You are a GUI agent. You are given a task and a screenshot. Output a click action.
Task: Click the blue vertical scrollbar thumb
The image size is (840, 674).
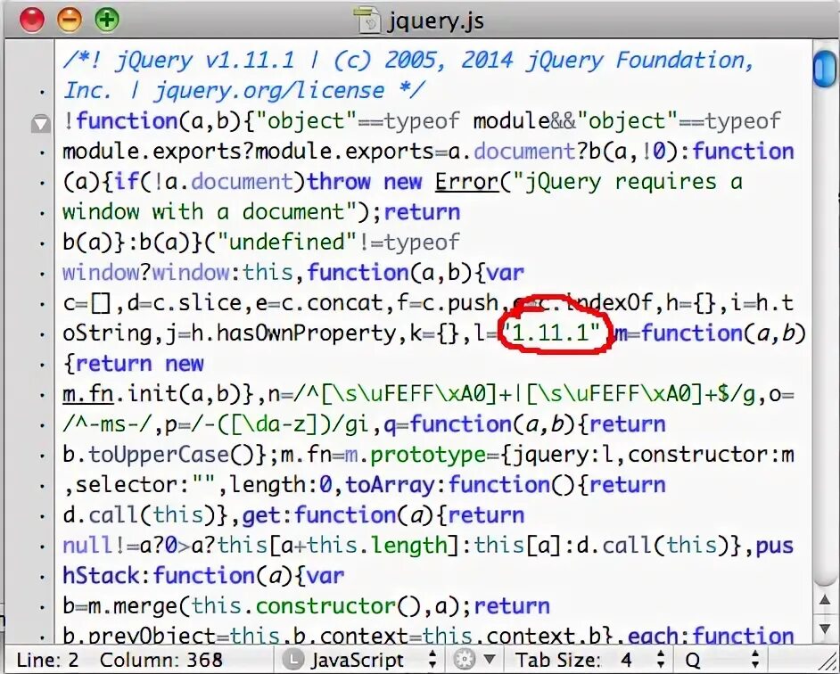pyautogui.click(x=824, y=68)
